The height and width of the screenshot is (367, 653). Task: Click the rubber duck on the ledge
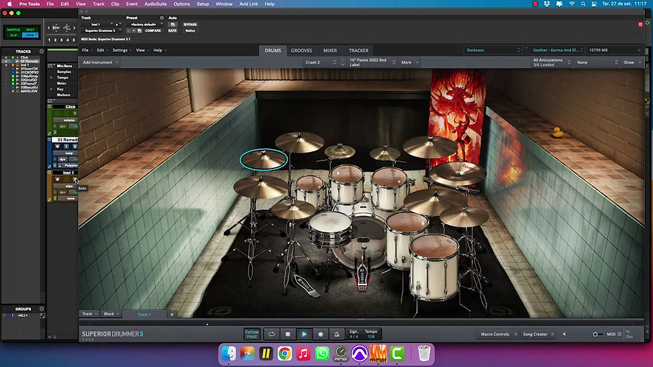tap(558, 133)
